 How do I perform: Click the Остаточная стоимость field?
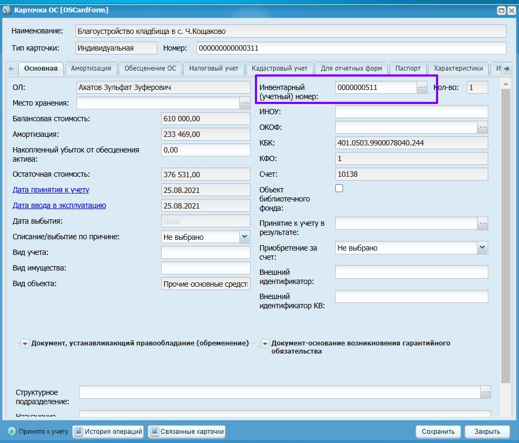point(205,174)
